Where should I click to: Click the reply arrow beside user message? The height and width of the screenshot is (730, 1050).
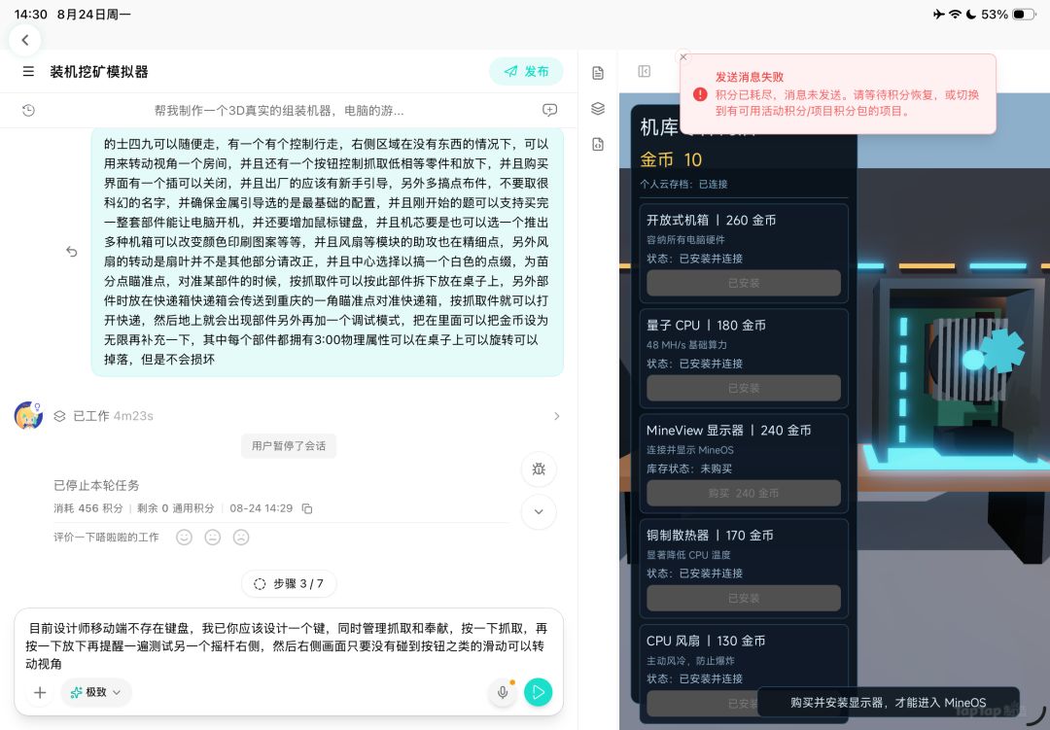pyautogui.click(x=72, y=252)
